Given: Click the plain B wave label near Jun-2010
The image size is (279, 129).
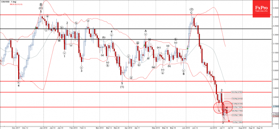Looking at the screenshot, I should [183, 74].
